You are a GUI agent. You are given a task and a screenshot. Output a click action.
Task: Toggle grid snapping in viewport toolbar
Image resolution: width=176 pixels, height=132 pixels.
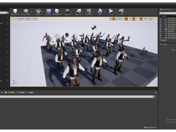pos(126,19)
